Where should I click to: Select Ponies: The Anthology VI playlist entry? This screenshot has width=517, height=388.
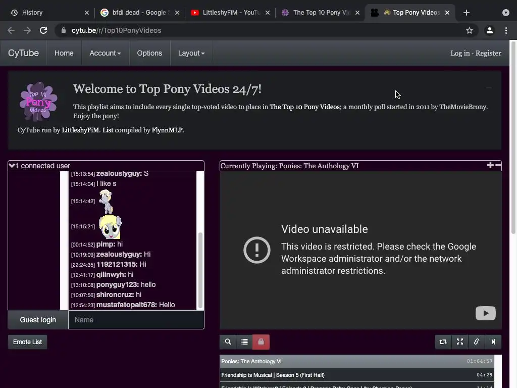[357, 361]
